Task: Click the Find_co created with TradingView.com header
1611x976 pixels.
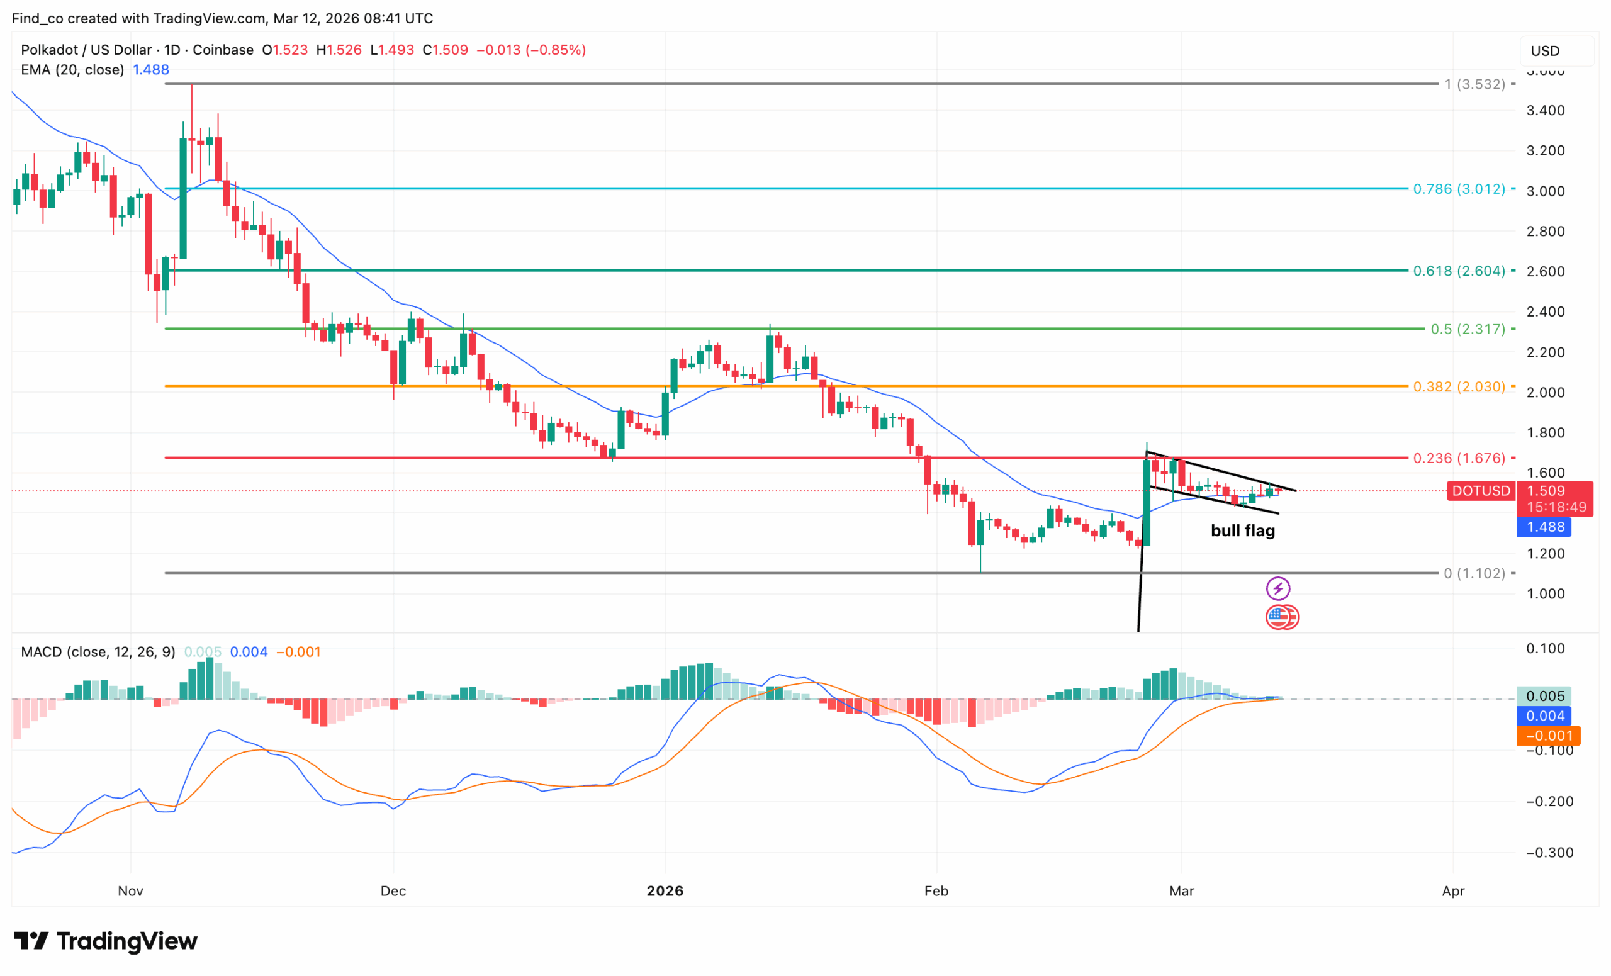Action: (222, 18)
